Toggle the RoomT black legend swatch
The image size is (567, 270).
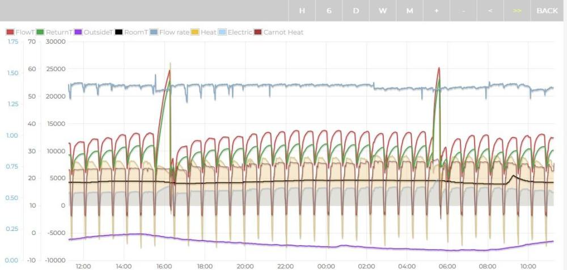click(x=119, y=32)
